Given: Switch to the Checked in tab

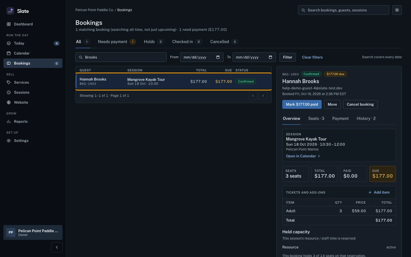Looking at the screenshot, I should 187,42.
